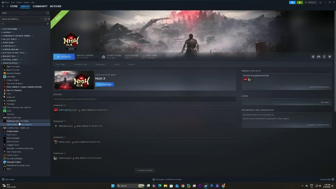This screenshot has height=189, width=336.
Task: Expand the COMMAND & CONQUER SERIES collection
Action: pyautogui.click(x=2, y=36)
